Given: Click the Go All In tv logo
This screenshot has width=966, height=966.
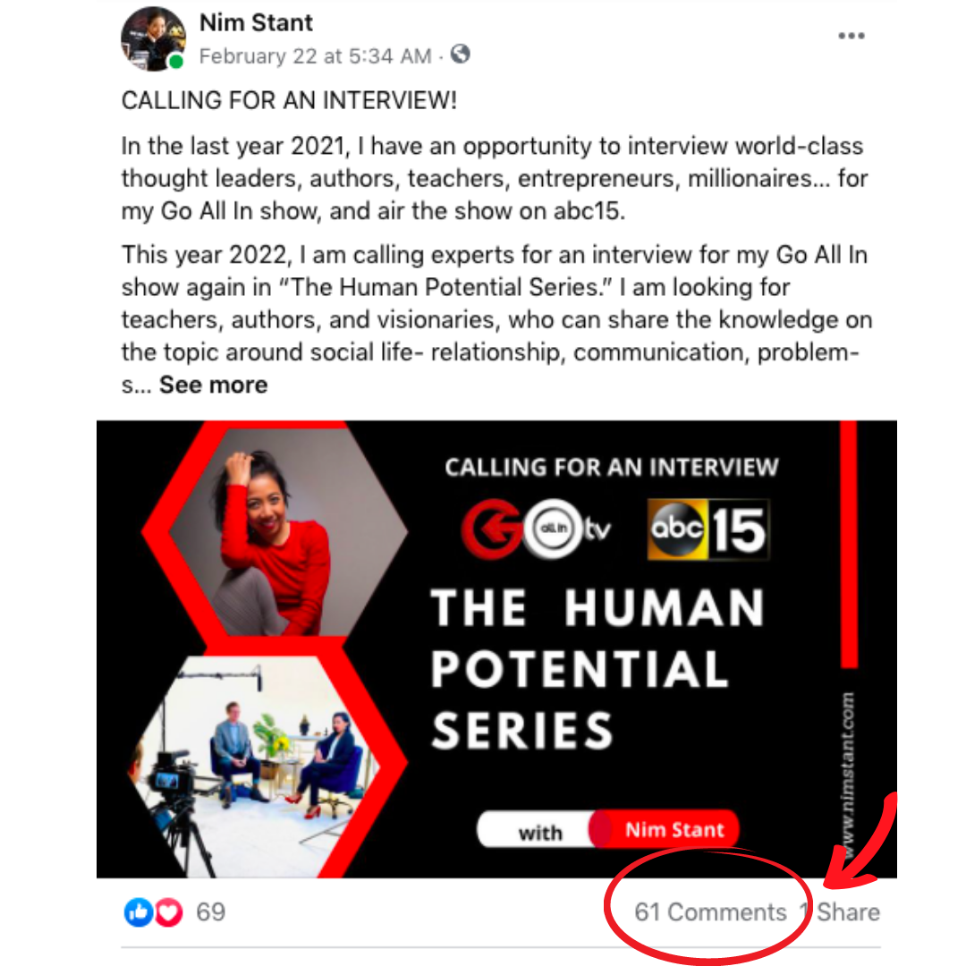Looking at the screenshot, I should click(x=536, y=530).
